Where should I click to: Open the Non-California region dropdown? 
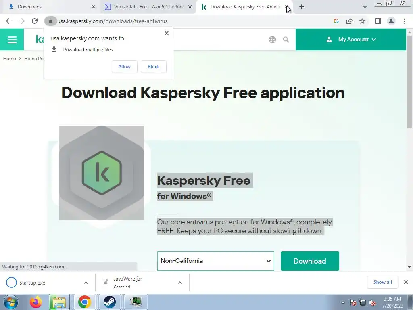[215, 261]
